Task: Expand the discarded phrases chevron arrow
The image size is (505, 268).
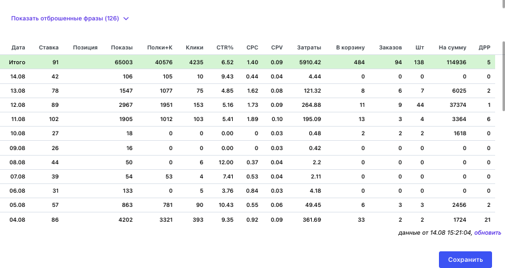Action: pyautogui.click(x=126, y=19)
